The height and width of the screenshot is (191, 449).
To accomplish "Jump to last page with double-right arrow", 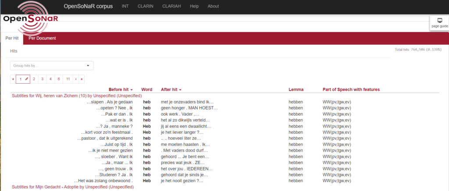I will click(82, 79).
